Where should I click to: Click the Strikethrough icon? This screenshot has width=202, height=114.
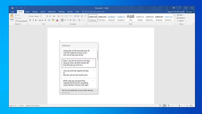click(40, 20)
